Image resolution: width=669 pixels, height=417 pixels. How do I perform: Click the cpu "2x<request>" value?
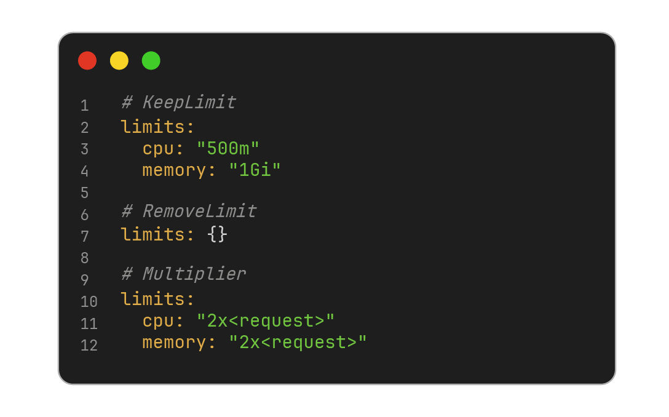(266, 321)
